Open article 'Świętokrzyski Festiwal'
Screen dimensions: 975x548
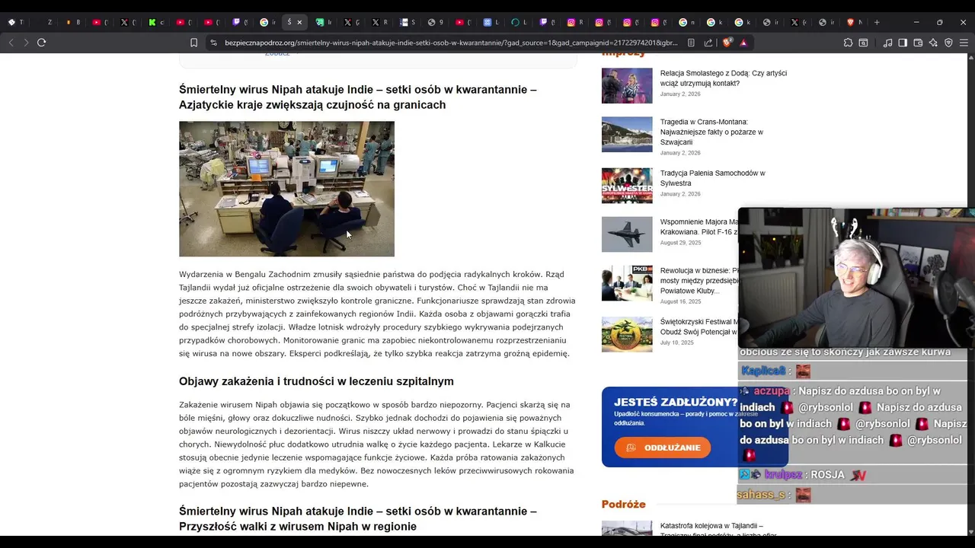[x=699, y=327]
